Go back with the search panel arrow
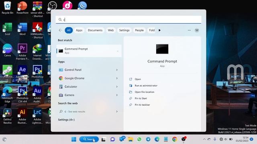 point(61,30)
